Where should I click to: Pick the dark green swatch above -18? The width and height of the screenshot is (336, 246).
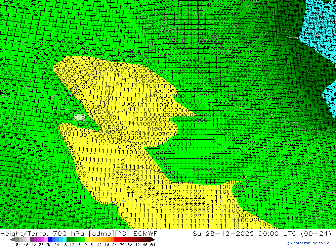coord(68,240)
